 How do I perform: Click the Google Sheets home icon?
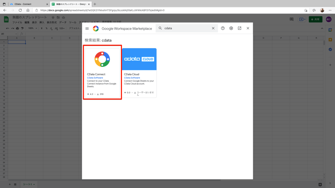pos(6,19)
